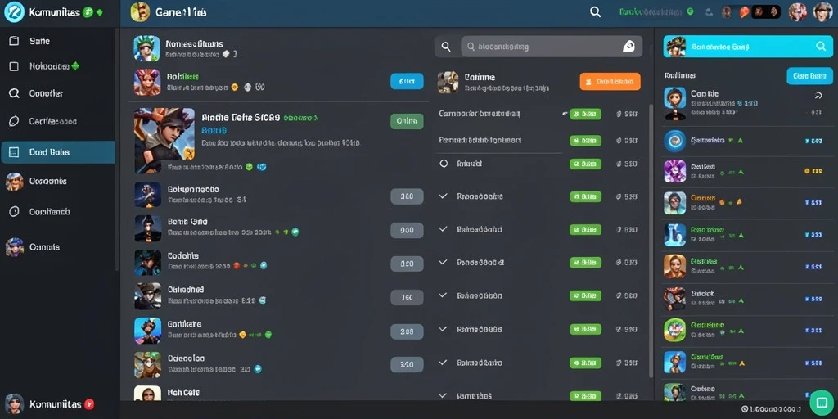Click the yellow avatar beside the header title
The height and width of the screenshot is (419, 838).
tap(140, 11)
